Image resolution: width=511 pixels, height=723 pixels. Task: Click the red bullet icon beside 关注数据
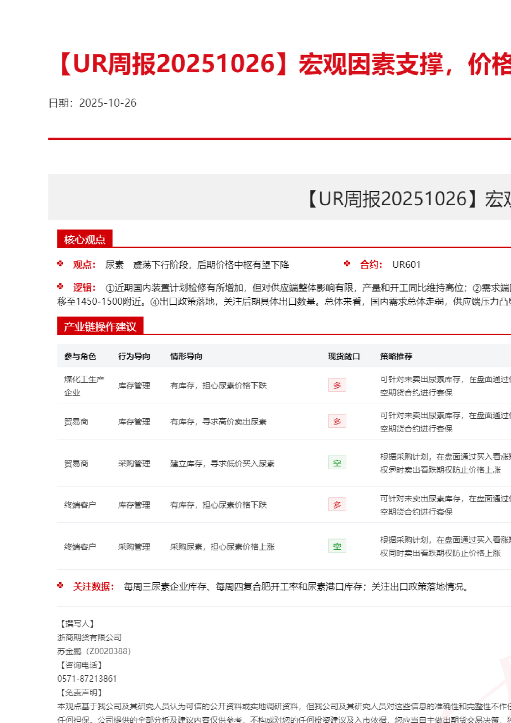(60, 586)
